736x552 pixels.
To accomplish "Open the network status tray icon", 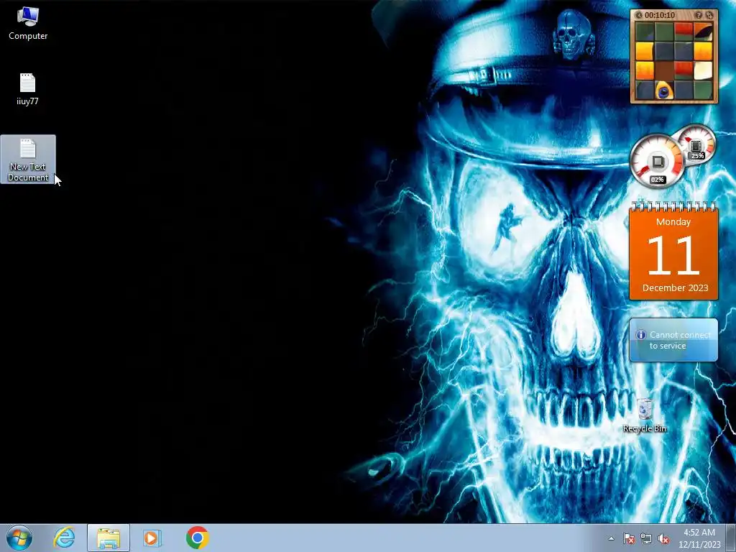I will click(x=646, y=539).
